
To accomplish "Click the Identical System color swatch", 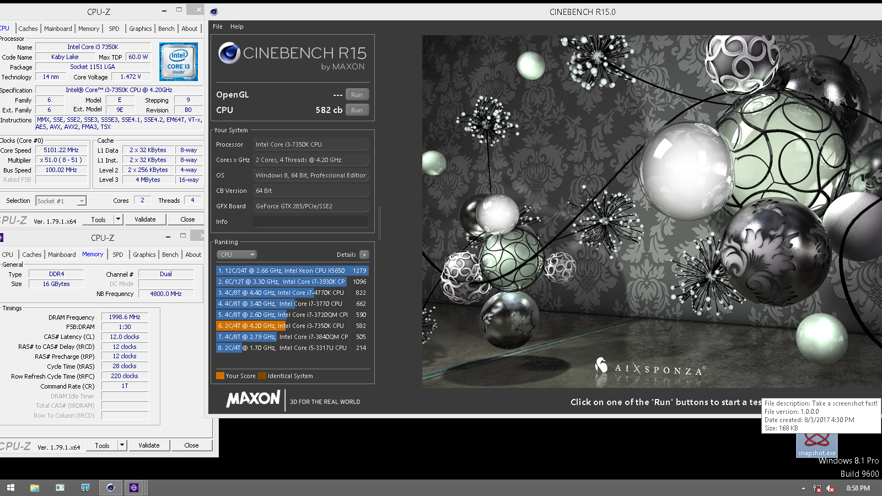I will click(x=262, y=376).
